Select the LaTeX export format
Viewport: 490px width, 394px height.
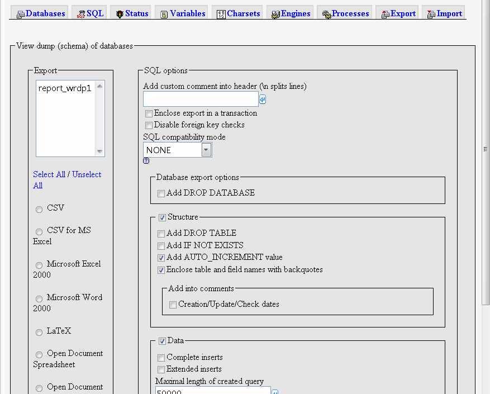[39, 333]
